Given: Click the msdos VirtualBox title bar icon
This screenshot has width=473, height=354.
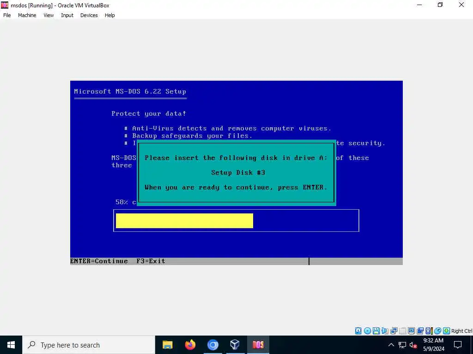Looking at the screenshot, I should click(x=5, y=5).
